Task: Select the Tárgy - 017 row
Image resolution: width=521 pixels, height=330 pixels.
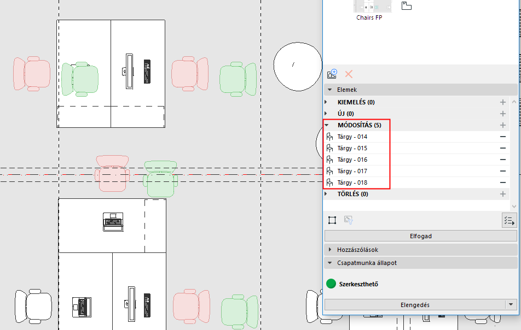Action: click(x=416, y=171)
